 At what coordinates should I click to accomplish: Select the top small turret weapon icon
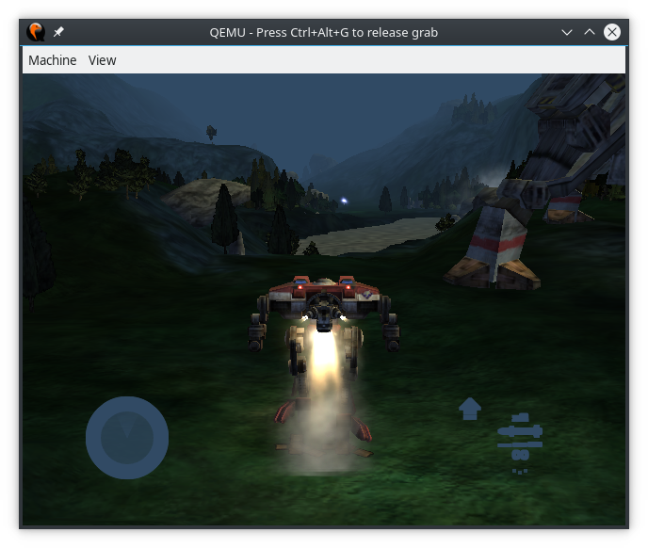tap(520, 417)
